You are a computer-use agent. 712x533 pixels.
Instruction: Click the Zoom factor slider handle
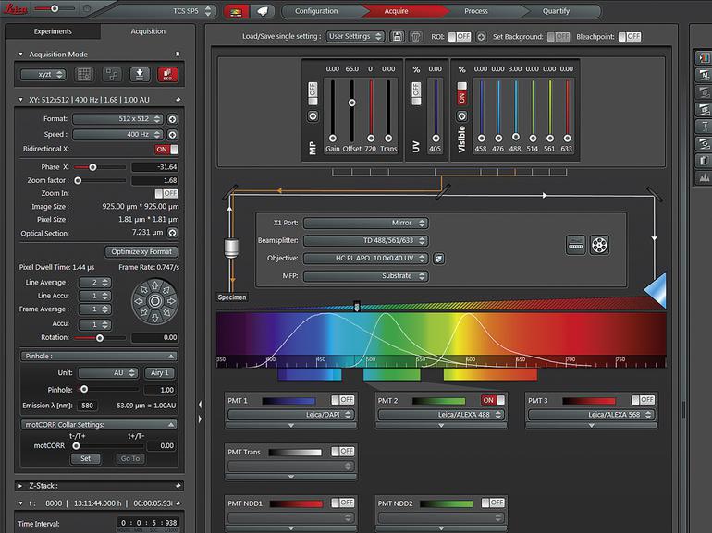coord(78,180)
